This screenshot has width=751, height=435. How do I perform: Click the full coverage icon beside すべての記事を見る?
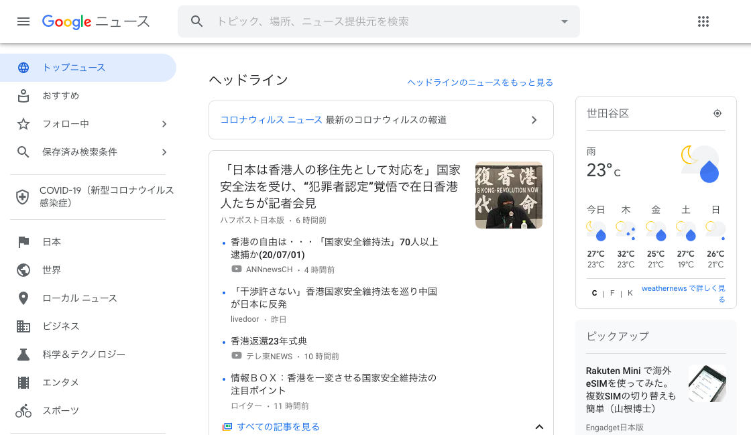[x=227, y=427]
